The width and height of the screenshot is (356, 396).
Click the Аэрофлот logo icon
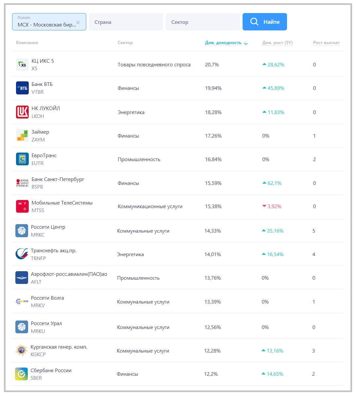(22, 278)
